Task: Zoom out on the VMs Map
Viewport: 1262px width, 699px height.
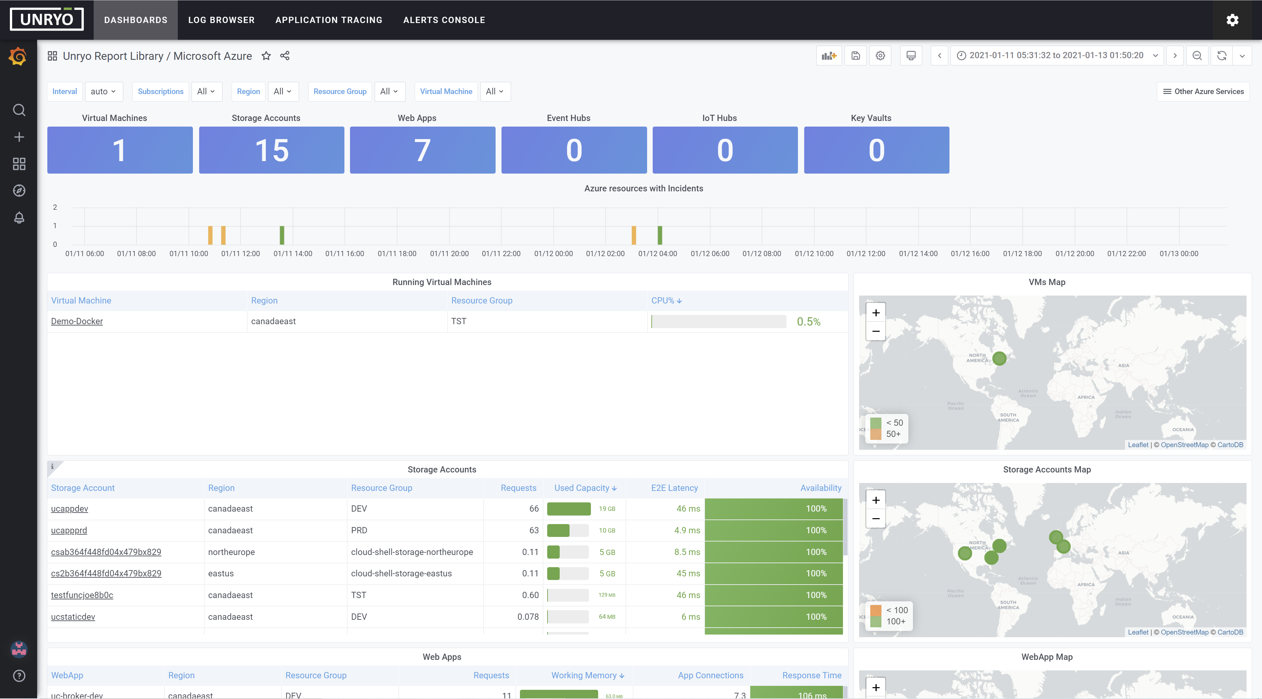Action: [876, 331]
